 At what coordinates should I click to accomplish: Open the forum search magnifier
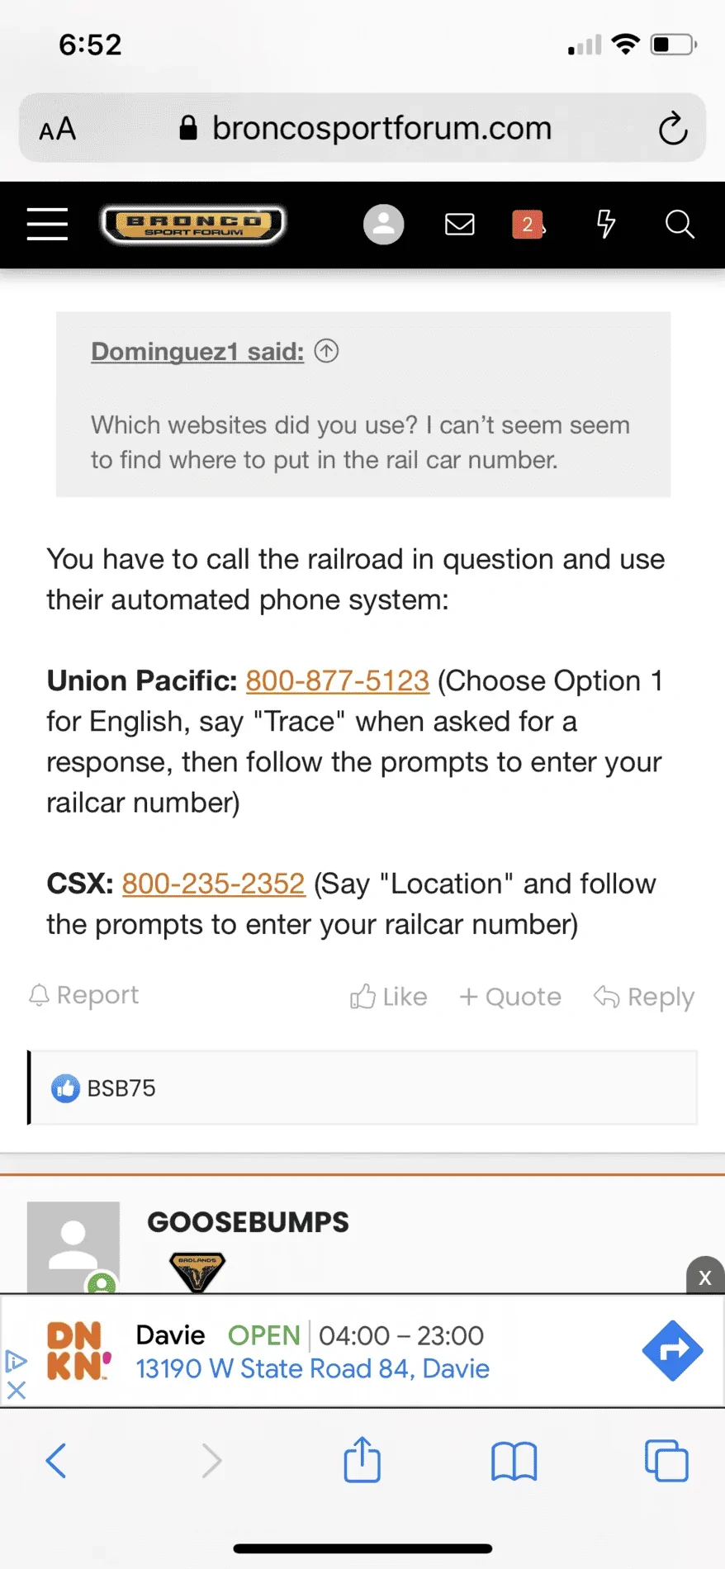click(x=679, y=224)
